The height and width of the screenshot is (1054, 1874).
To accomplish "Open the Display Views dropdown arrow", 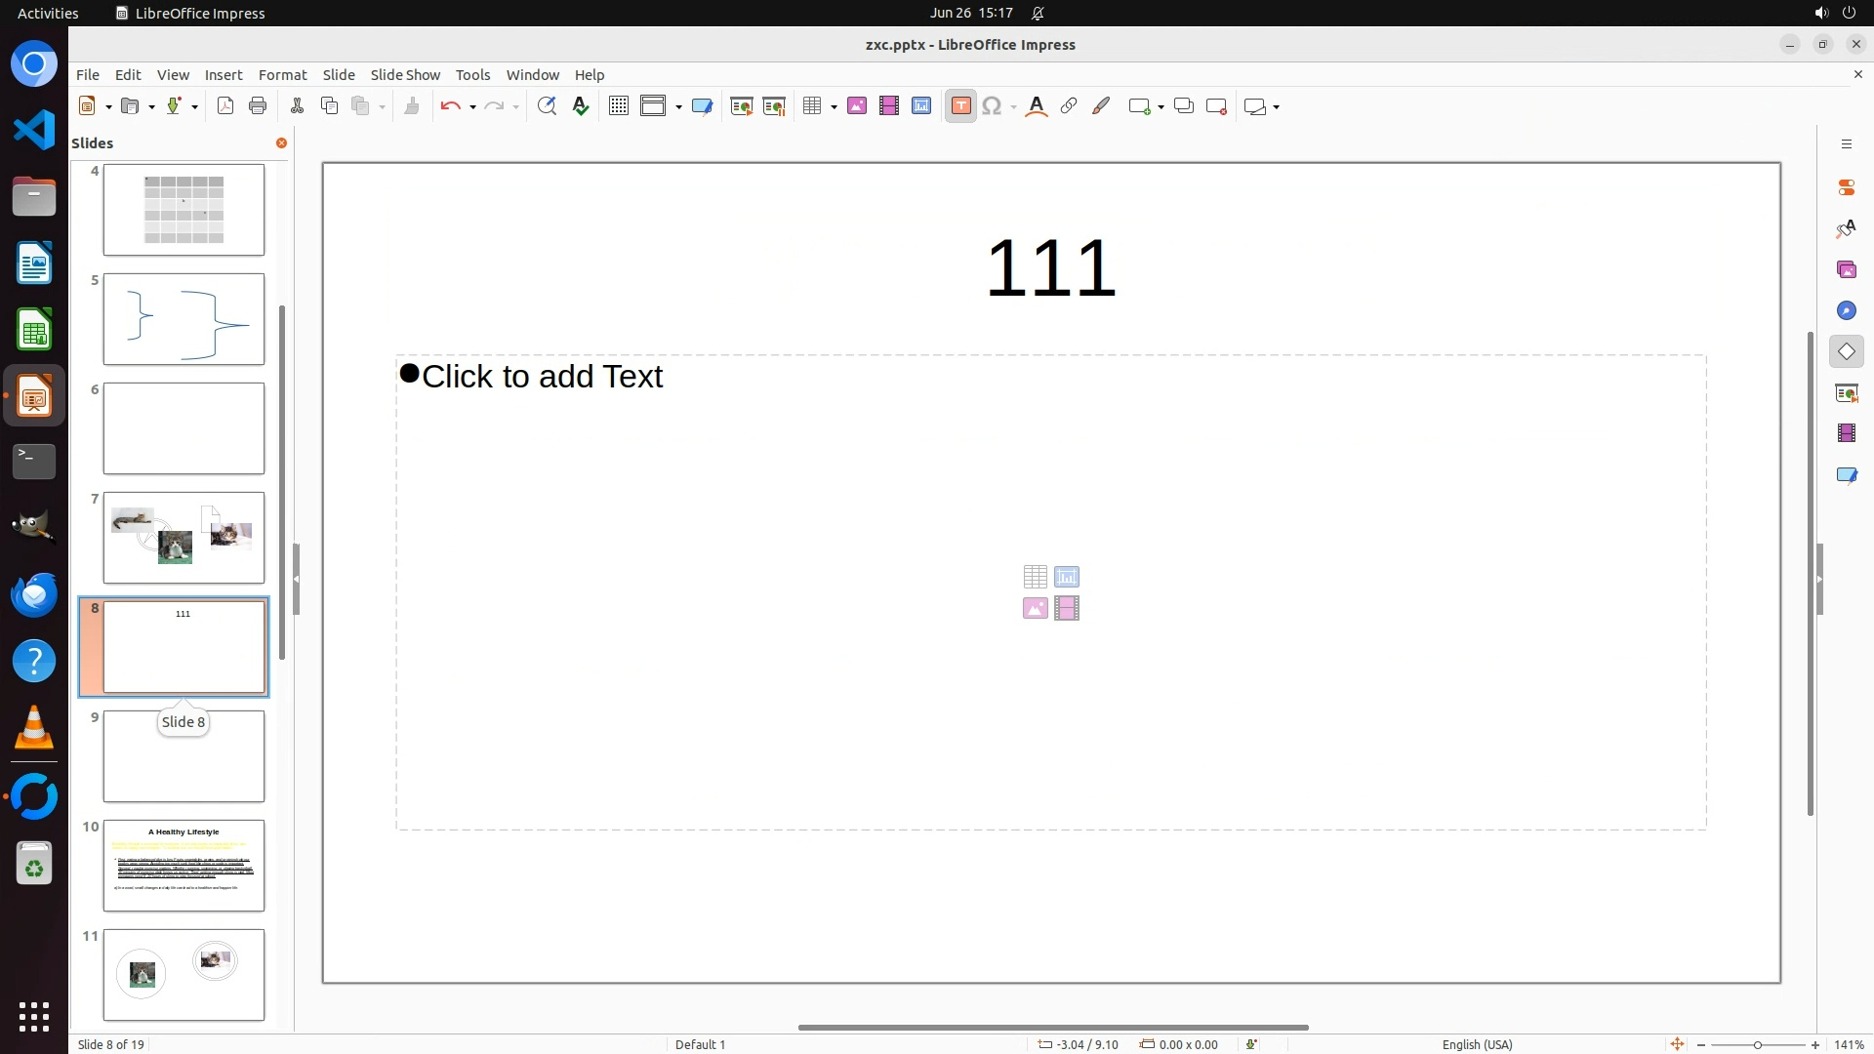I will click(678, 107).
